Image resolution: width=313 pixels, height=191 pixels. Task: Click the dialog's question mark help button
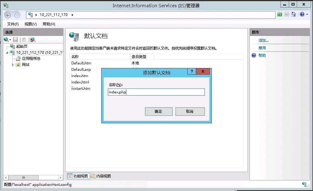coord(192,71)
